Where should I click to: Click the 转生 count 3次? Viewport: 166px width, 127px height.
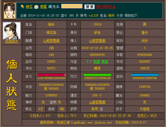41,109
